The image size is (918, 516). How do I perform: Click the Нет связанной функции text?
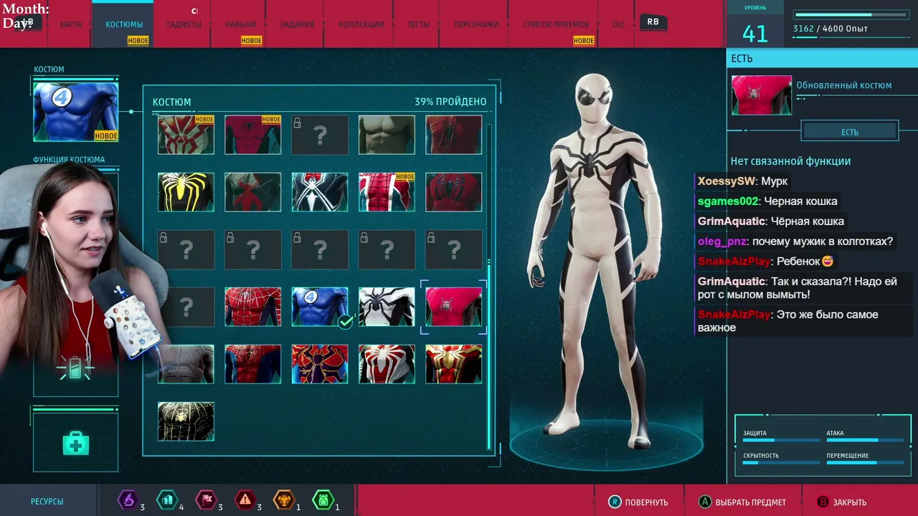791,161
